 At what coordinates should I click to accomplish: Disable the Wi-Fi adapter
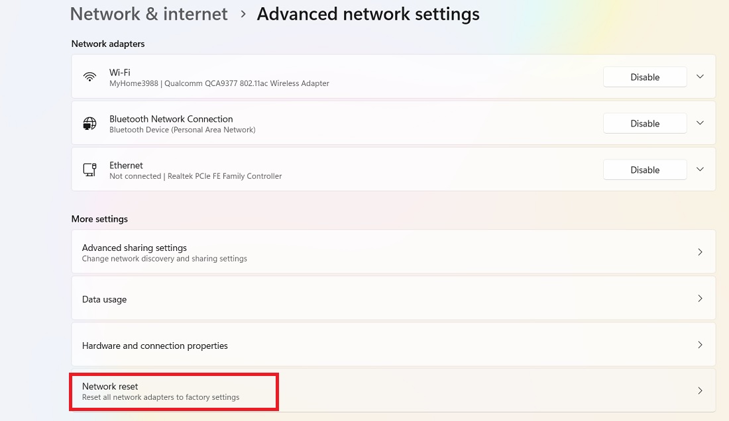(645, 77)
